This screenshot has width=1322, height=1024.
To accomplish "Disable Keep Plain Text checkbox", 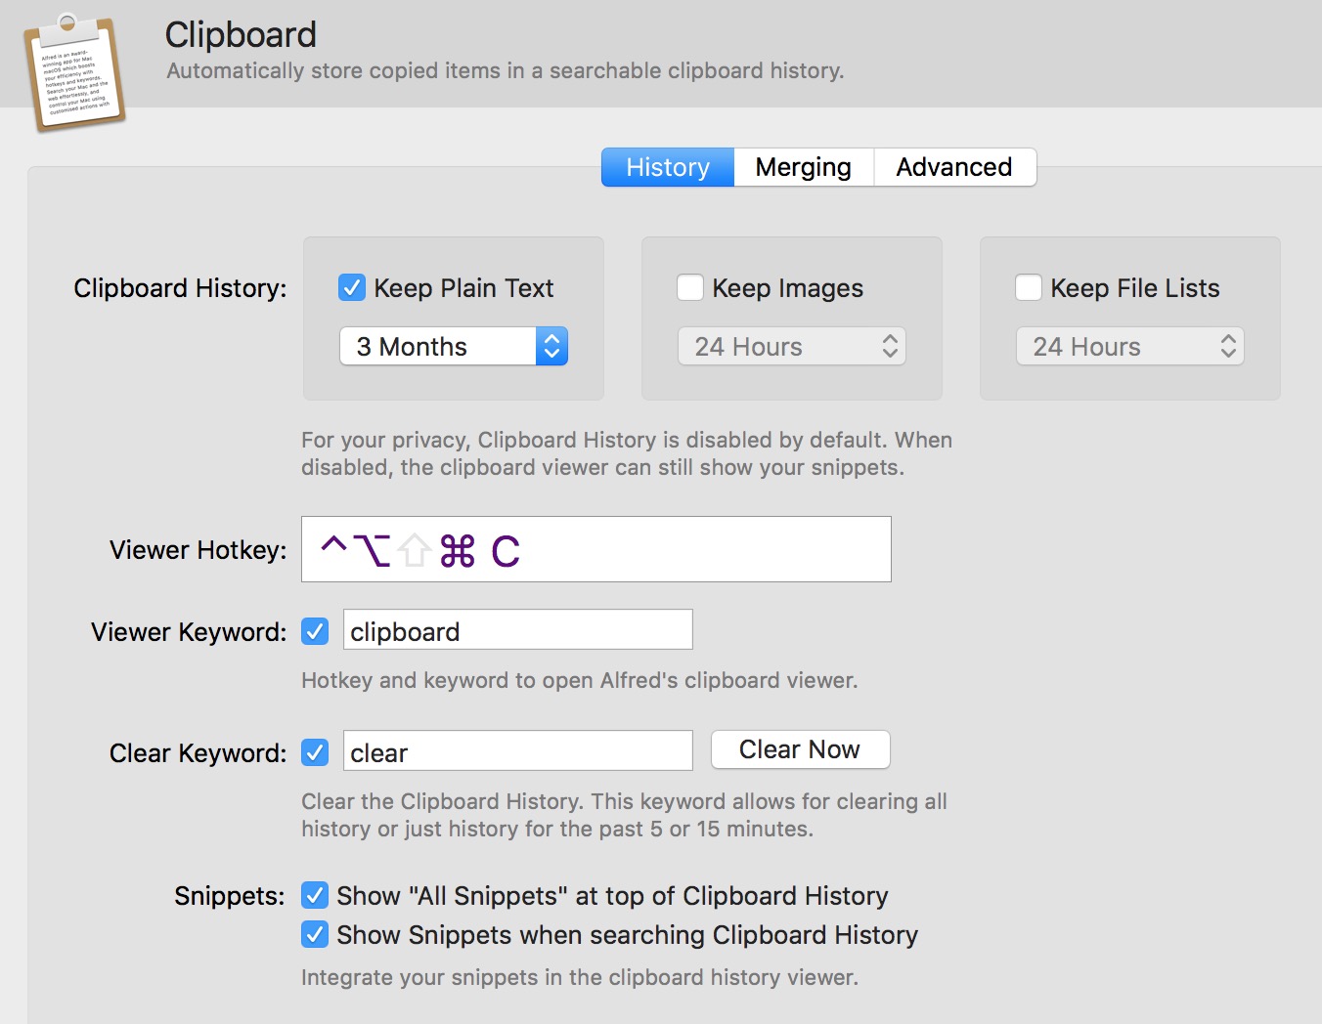I will click(x=352, y=288).
